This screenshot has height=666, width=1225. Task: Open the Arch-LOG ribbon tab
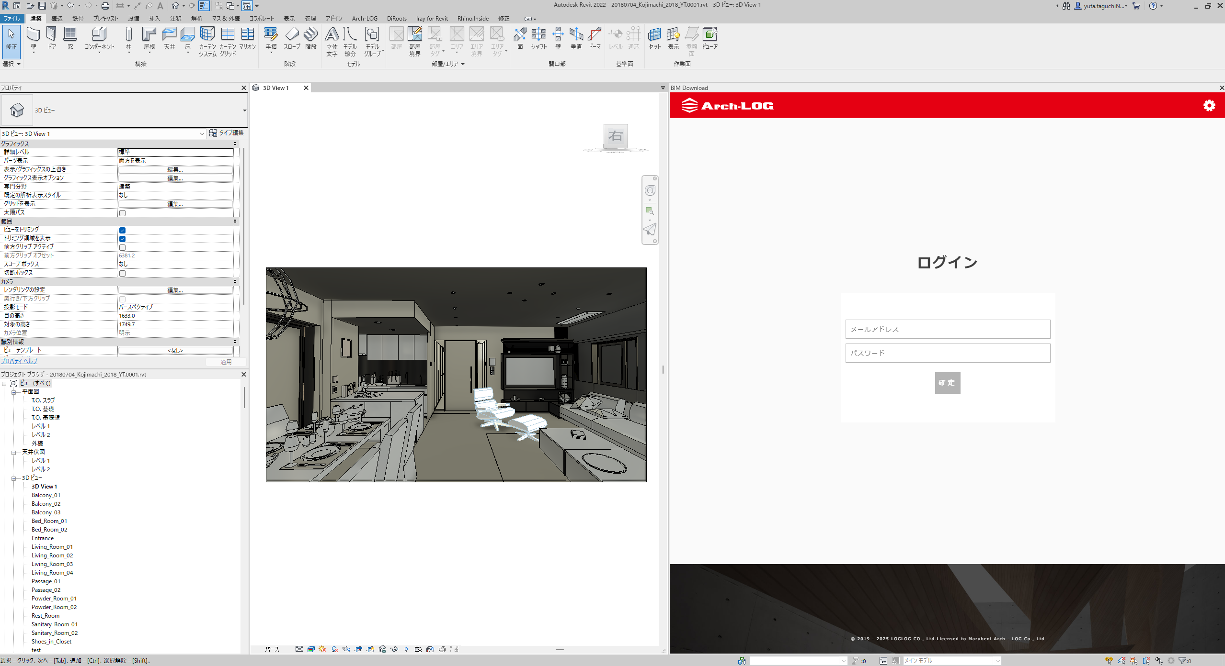[364, 19]
